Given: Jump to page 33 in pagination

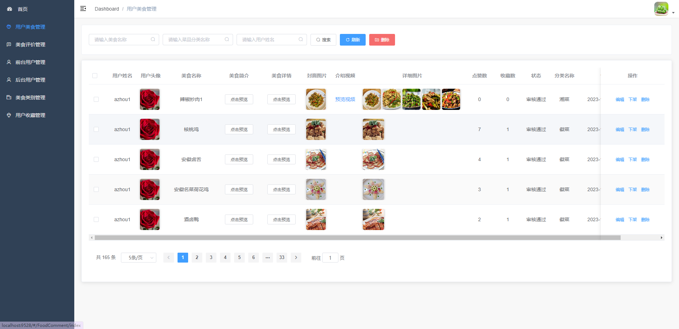Looking at the screenshot, I should pyautogui.click(x=282, y=258).
